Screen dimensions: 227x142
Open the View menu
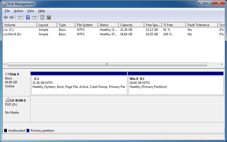(x=31, y=11)
